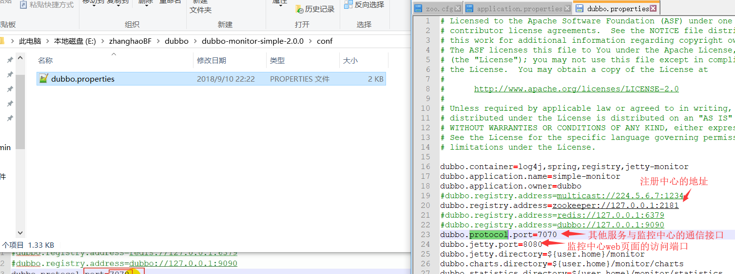Click the 2018/9/10 22:22 date cell
This screenshot has height=274, width=735.
[x=226, y=79]
